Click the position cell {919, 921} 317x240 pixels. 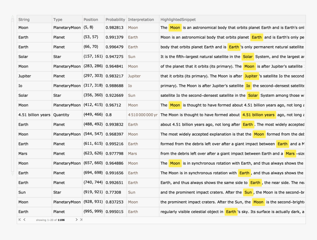click(x=93, y=192)
